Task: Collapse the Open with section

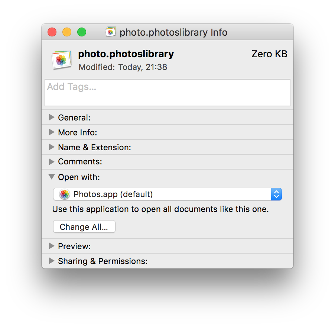Action: pyautogui.click(x=52, y=177)
